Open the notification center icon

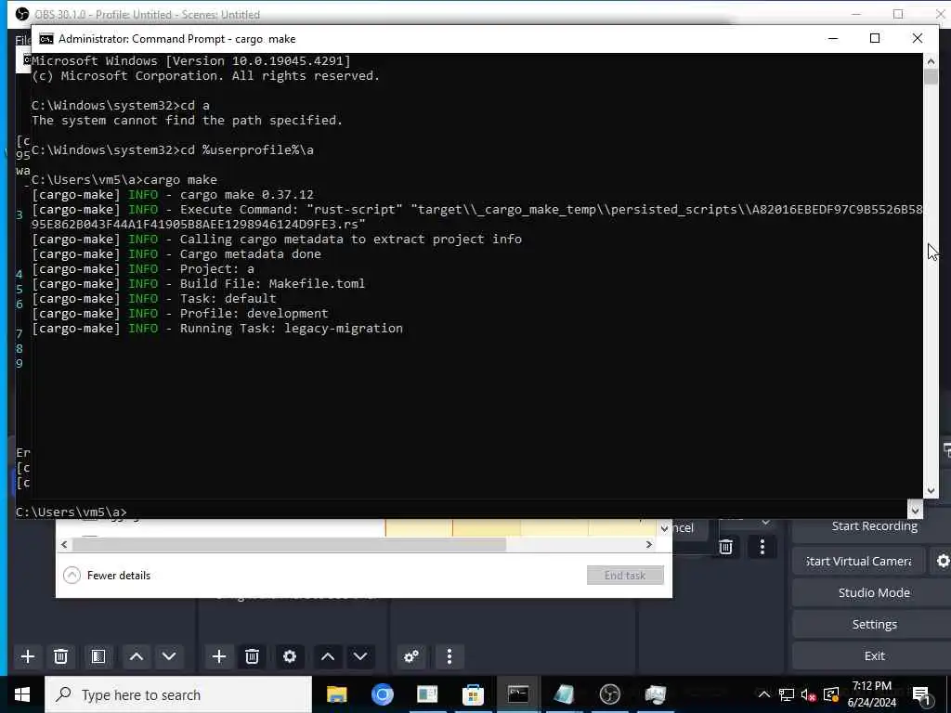tap(921, 695)
